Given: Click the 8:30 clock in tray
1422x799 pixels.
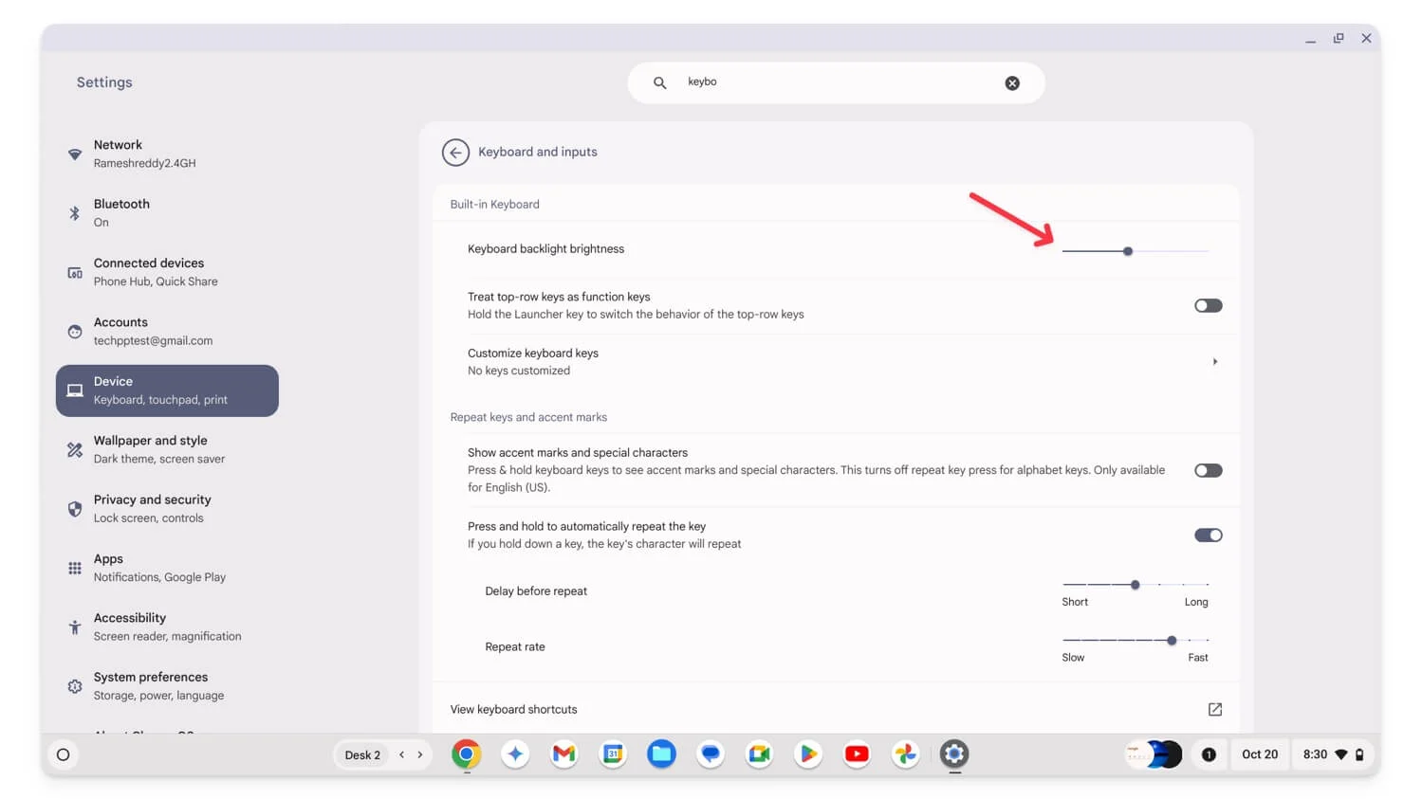Looking at the screenshot, I should click(x=1315, y=755).
